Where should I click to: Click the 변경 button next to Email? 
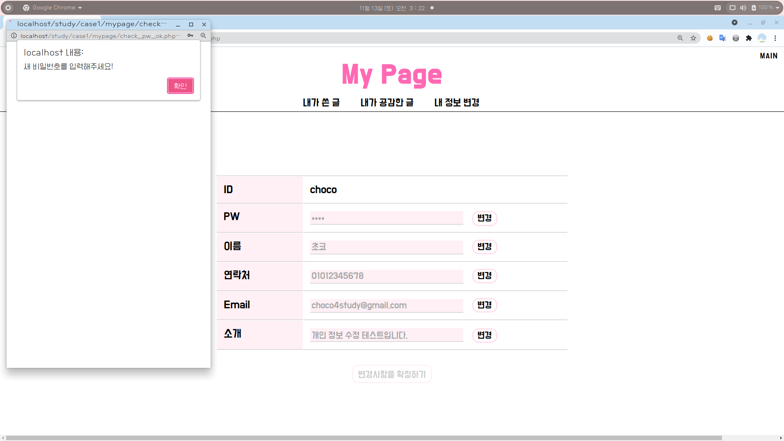click(x=484, y=305)
